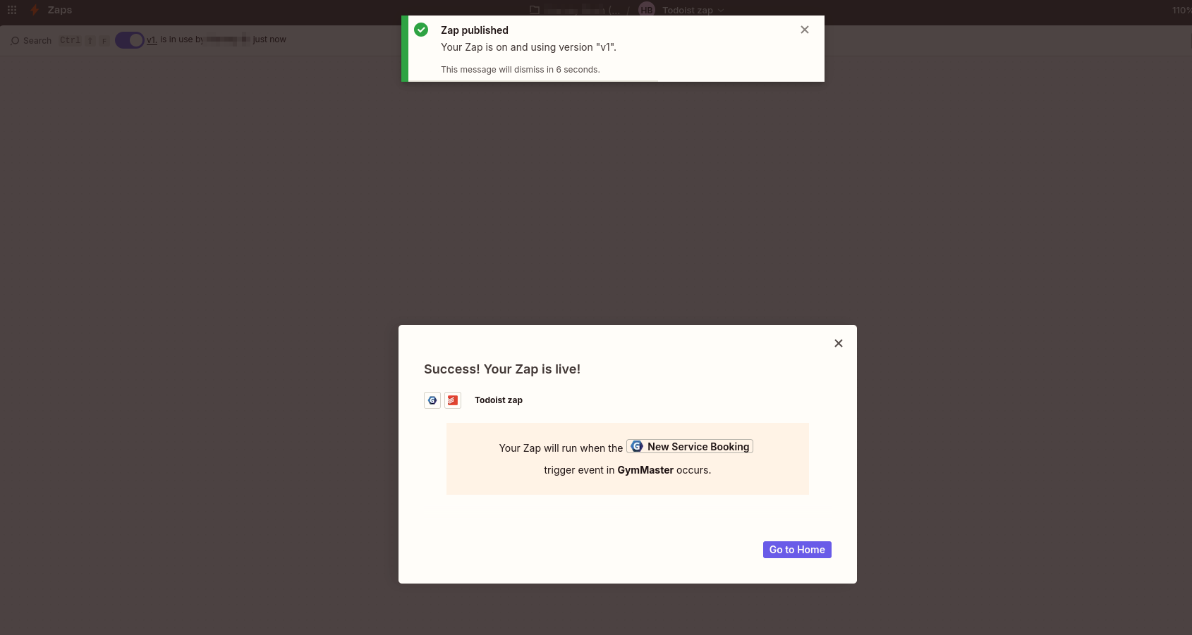
Task: Click the GymMaster app icon in dialog
Action: pyautogui.click(x=432, y=400)
